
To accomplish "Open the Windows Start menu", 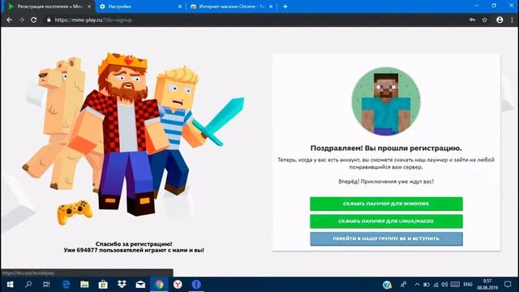I will click(10, 285).
